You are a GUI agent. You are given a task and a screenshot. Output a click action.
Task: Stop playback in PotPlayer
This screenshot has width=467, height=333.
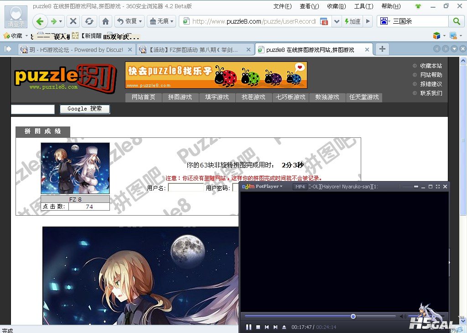pos(258,327)
